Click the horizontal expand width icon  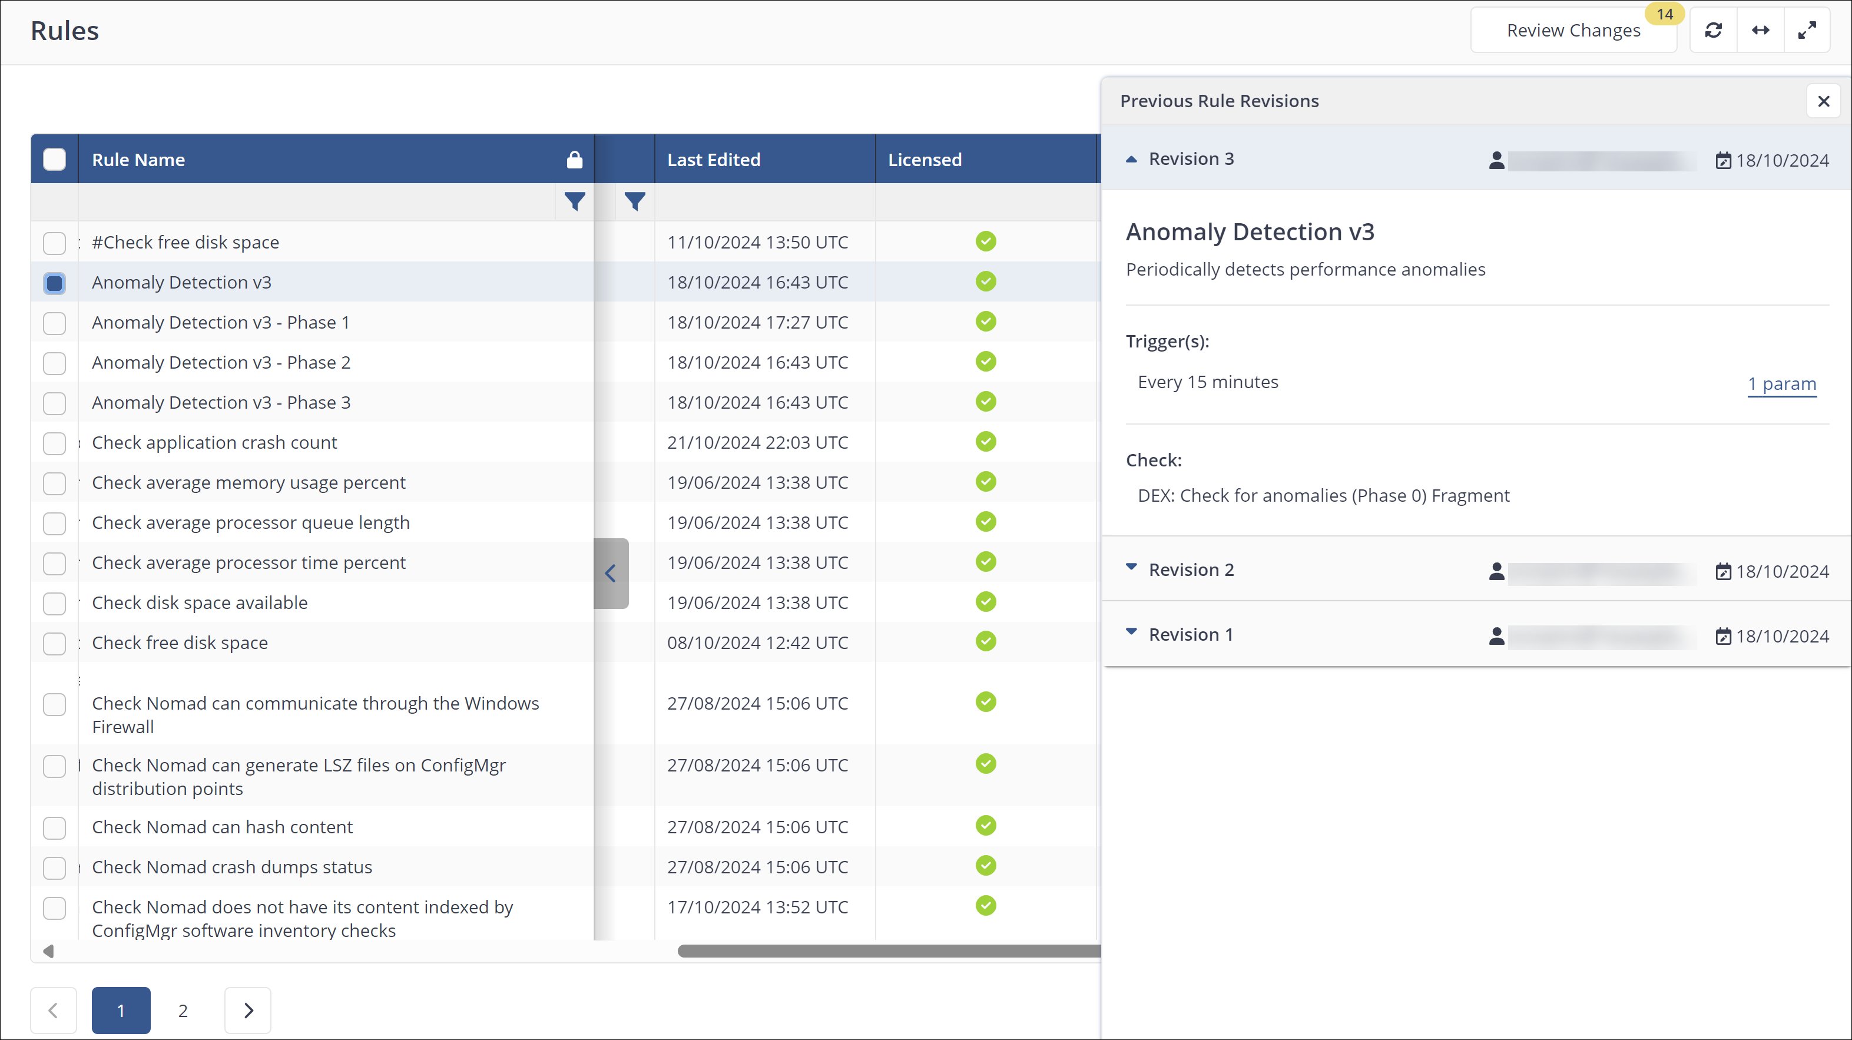coord(1760,30)
